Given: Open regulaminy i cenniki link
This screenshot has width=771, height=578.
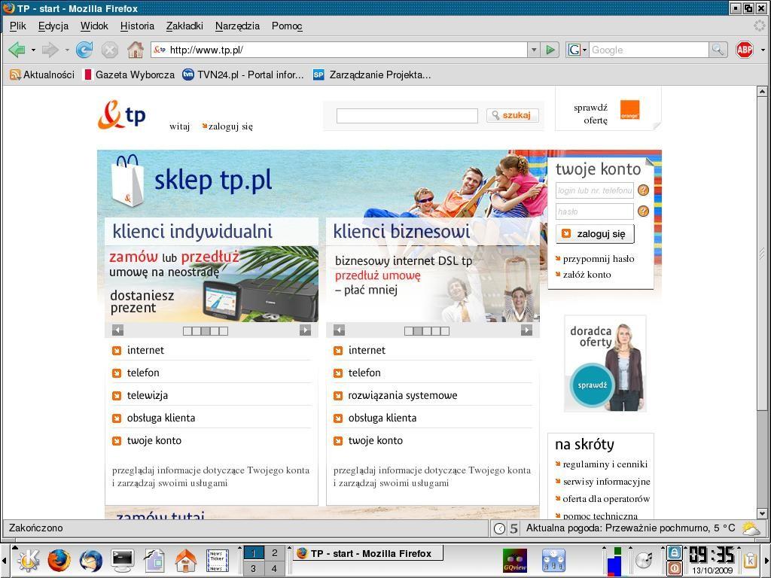Looking at the screenshot, I should [605, 464].
